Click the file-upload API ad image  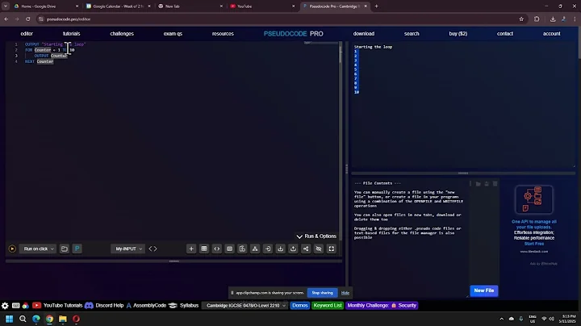[534, 199]
